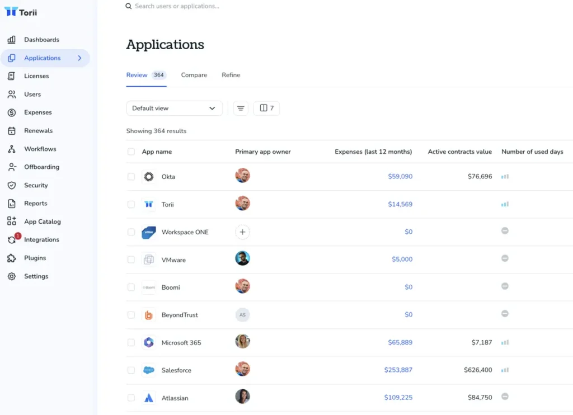Open Torii expenses $14,569 link
This screenshot has height=415, width=573.
[400, 204]
